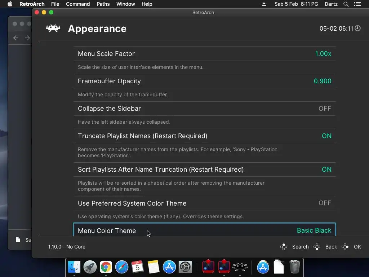Image resolution: width=369 pixels, height=277 pixels.
Task: Click the Search label in the footer
Action: pos(300,247)
